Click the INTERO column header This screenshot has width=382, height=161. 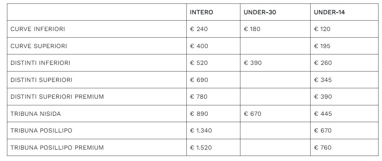pos(201,12)
